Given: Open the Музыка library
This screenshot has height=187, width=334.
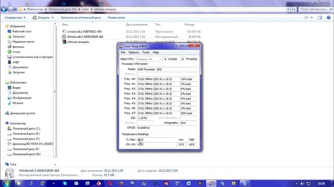Looking at the screenshot, I should coord(18,103).
